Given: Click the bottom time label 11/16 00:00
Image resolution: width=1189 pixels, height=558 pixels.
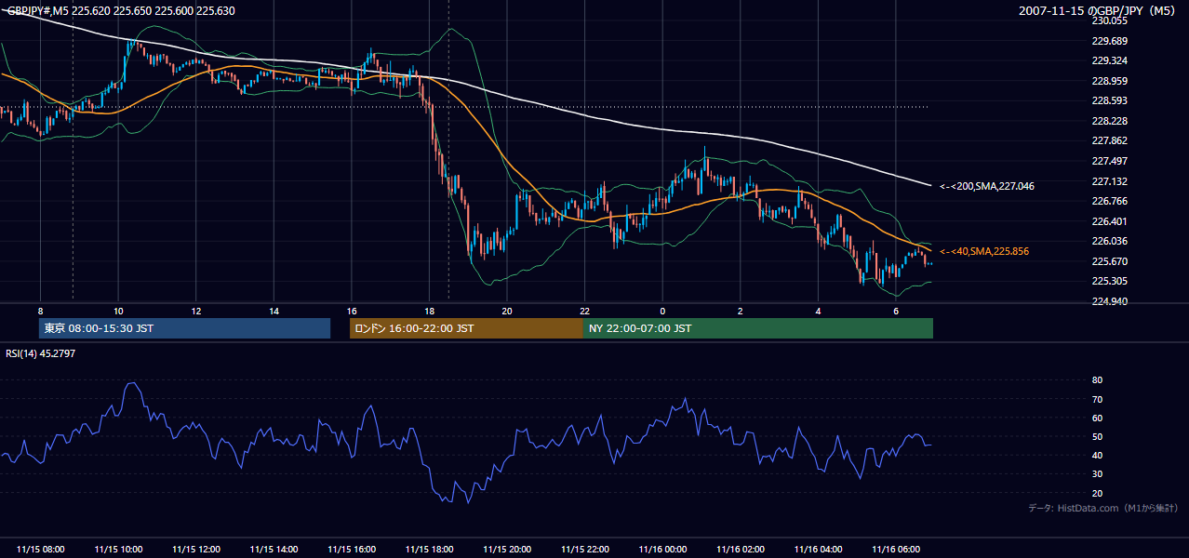Looking at the screenshot, I should click(663, 550).
